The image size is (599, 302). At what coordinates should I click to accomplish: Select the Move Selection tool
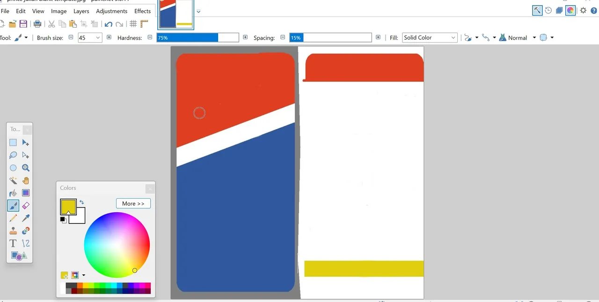[x=26, y=155]
